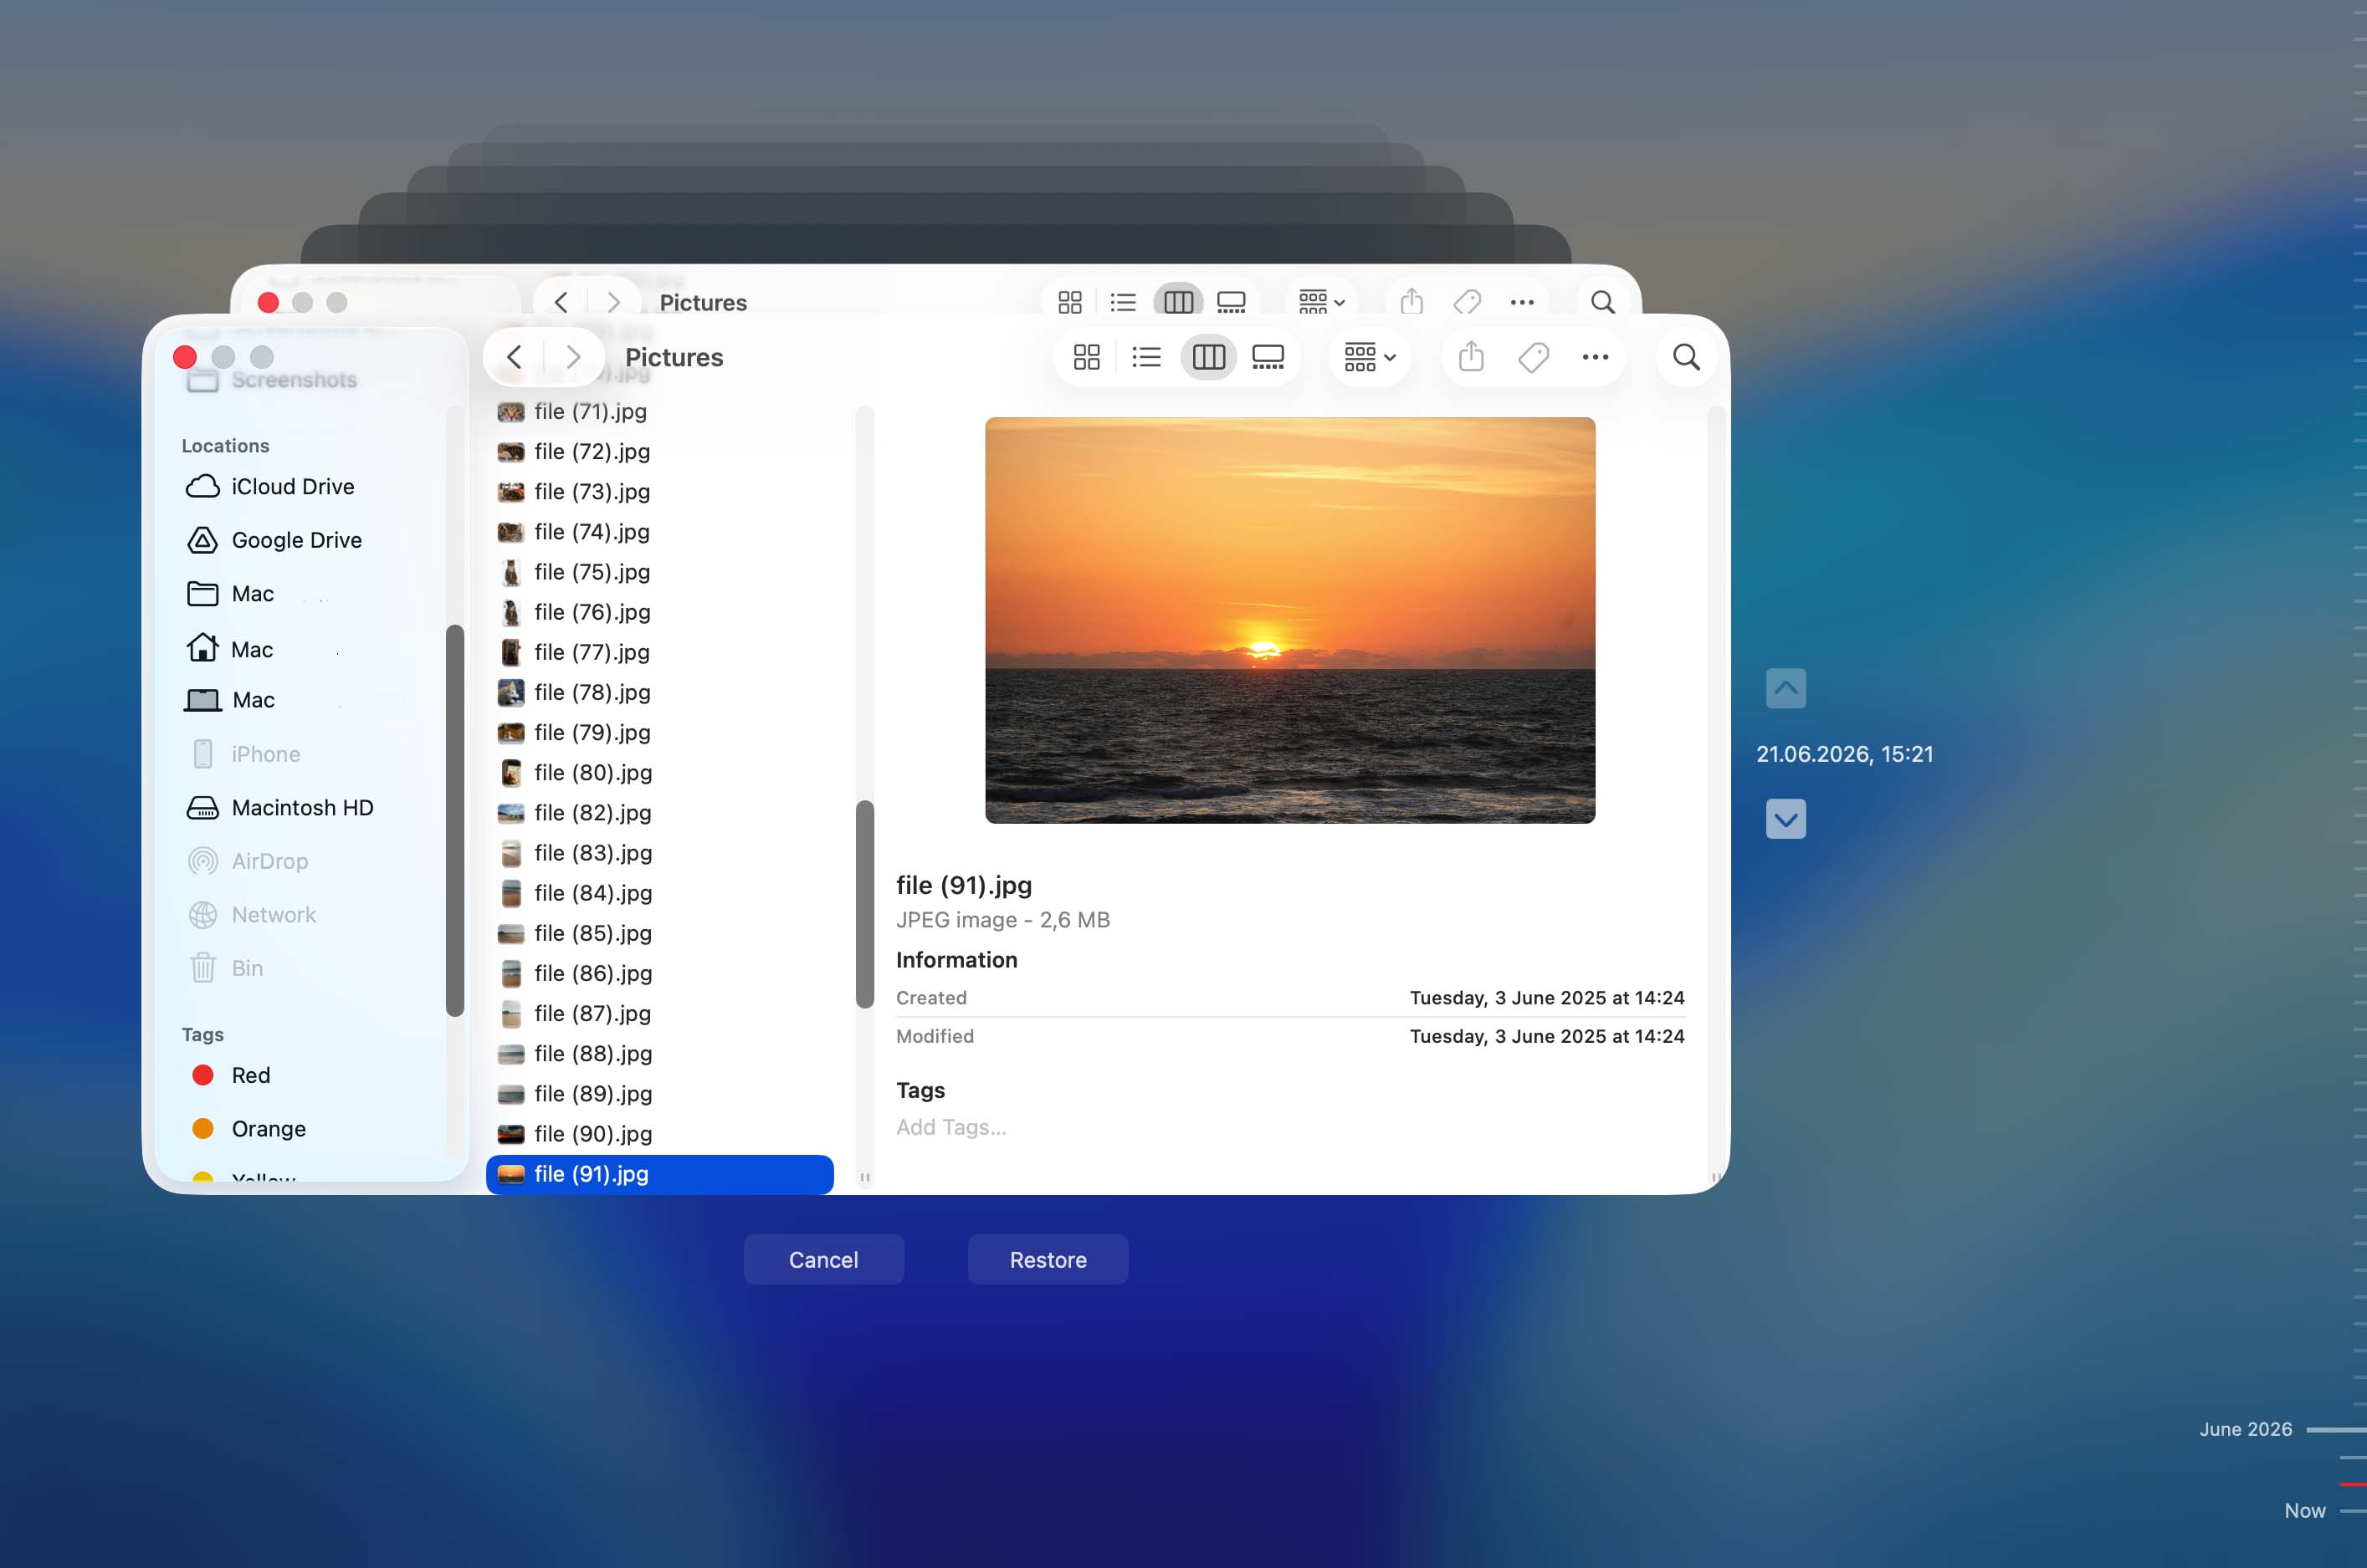Open Mac home folder in sidebar
Screen dimensions: 2367x1568
tap(230, 650)
